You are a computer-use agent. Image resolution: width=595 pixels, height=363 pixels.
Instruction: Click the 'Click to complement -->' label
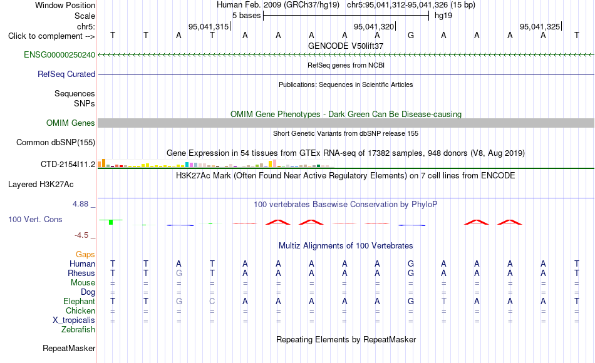51,36
